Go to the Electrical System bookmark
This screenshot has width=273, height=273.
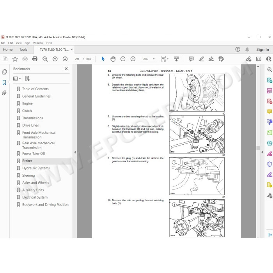pyautogui.click(x=35, y=197)
